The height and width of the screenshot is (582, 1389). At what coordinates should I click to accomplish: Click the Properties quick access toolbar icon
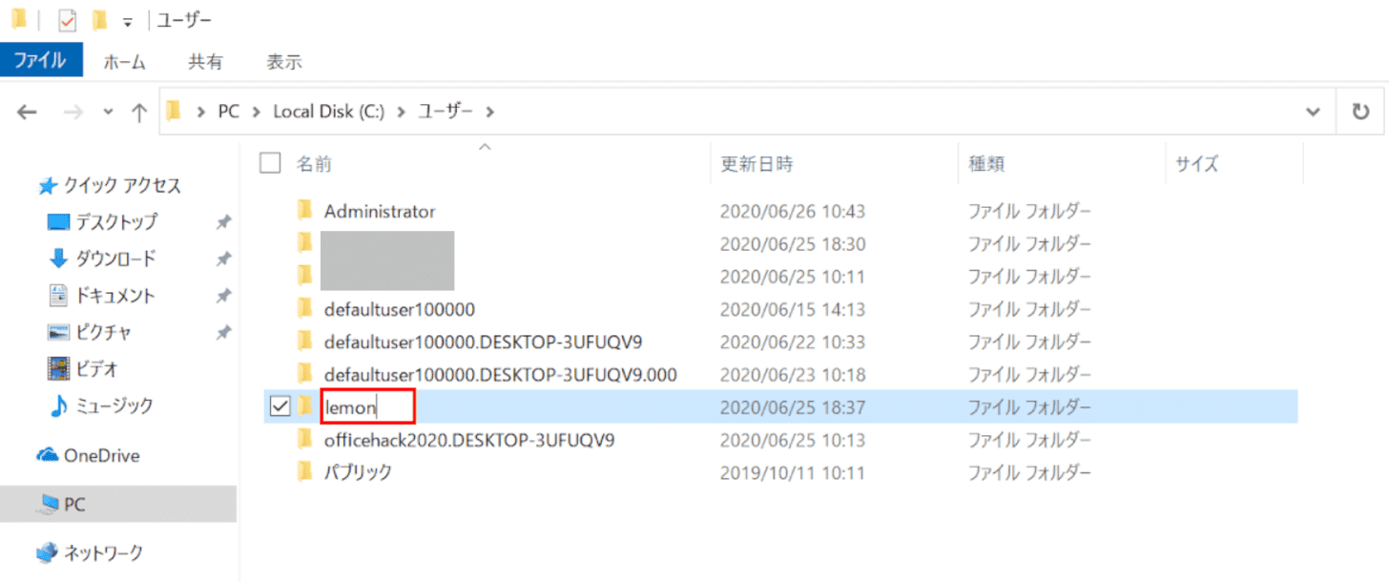click(x=68, y=19)
